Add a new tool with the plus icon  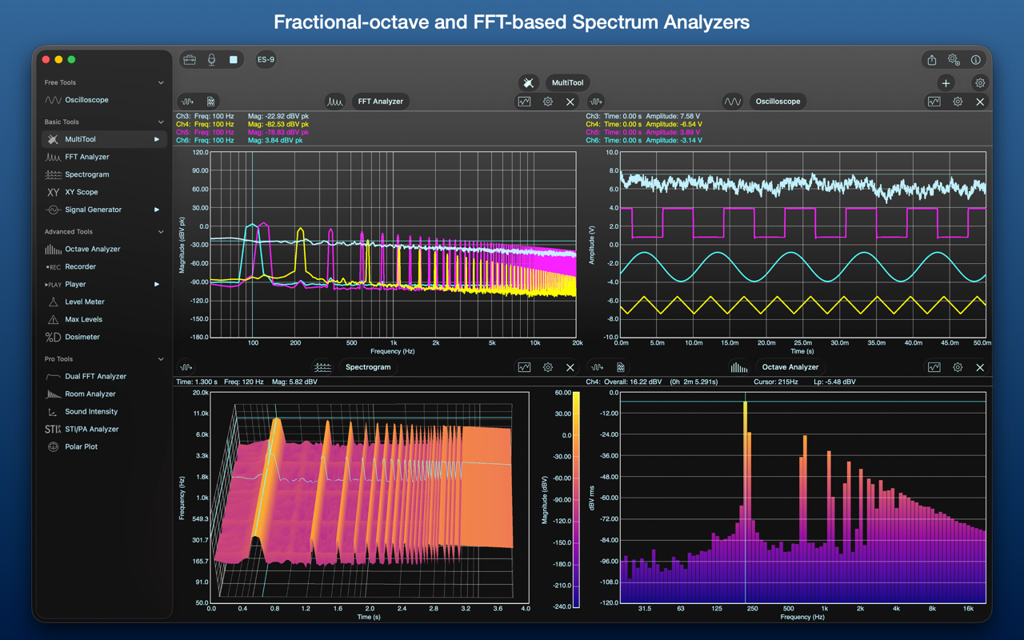click(x=946, y=82)
